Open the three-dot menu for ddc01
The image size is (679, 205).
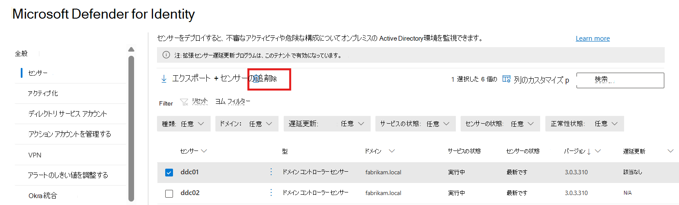[x=271, y=172]
